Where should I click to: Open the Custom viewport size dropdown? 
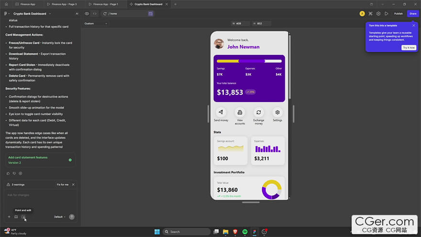(x=96, y=23)
